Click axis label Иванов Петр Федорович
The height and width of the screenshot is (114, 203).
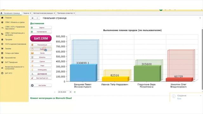click(115, 85)
